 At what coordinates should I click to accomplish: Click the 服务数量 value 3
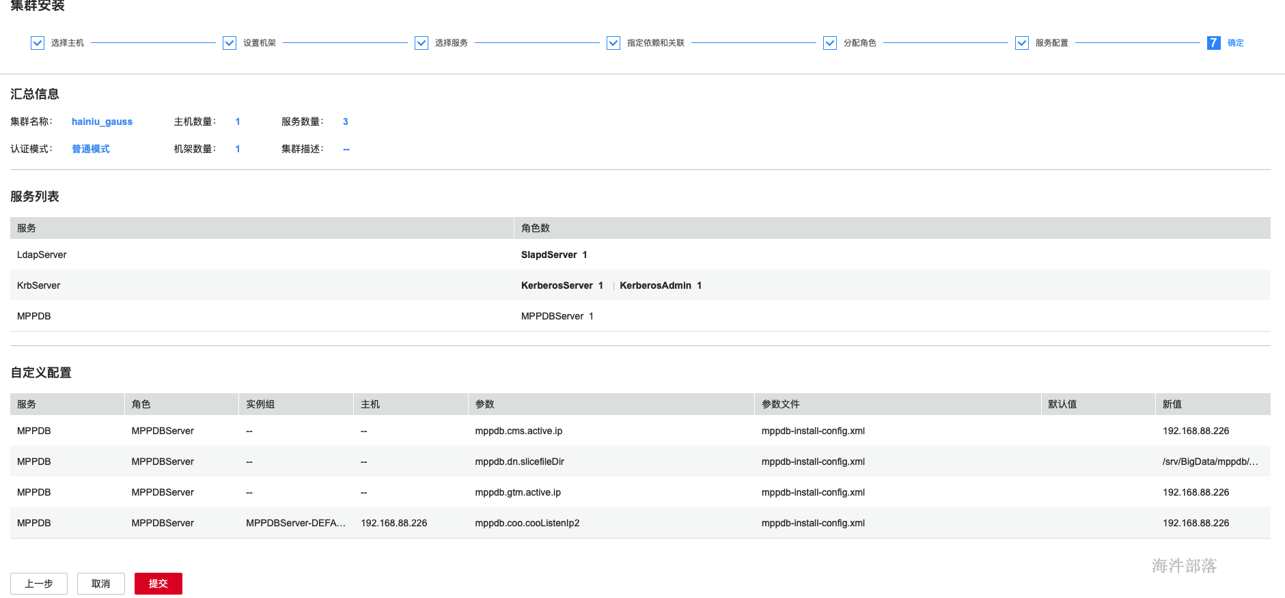pos(346,122)
